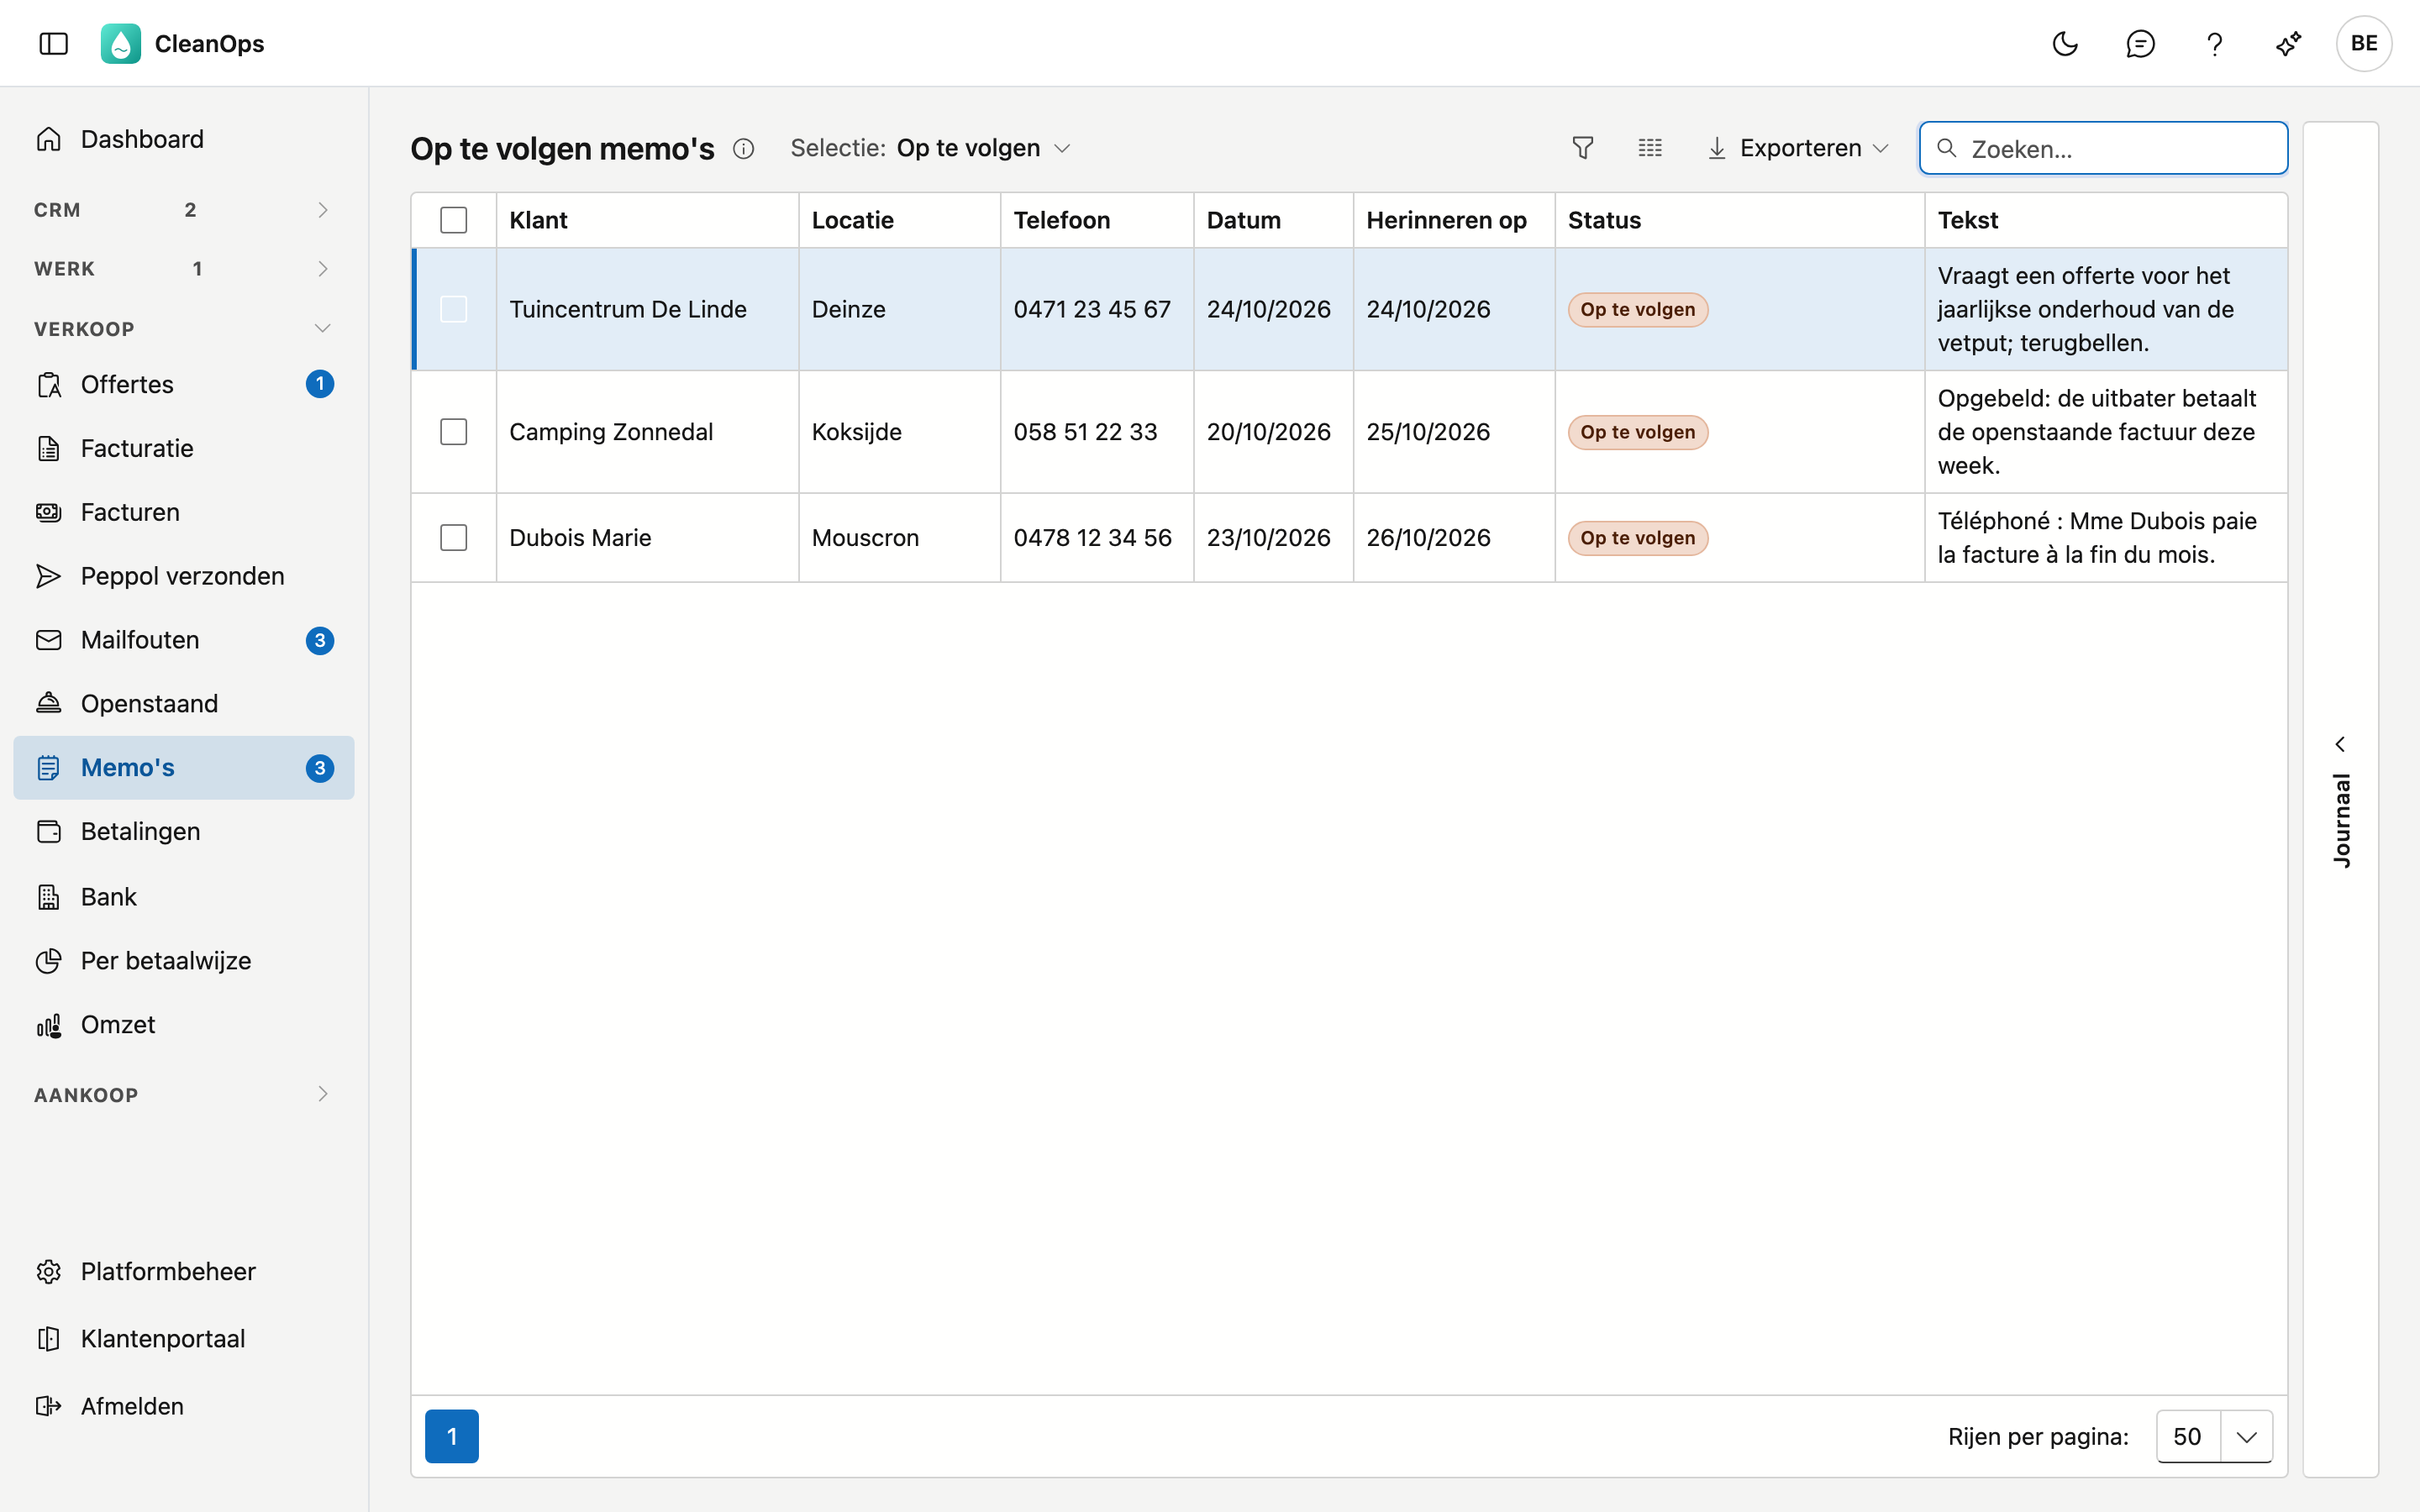Focus the Zoeken search field
This screenshot has width=2420, height=1512.
(2104, 148)
